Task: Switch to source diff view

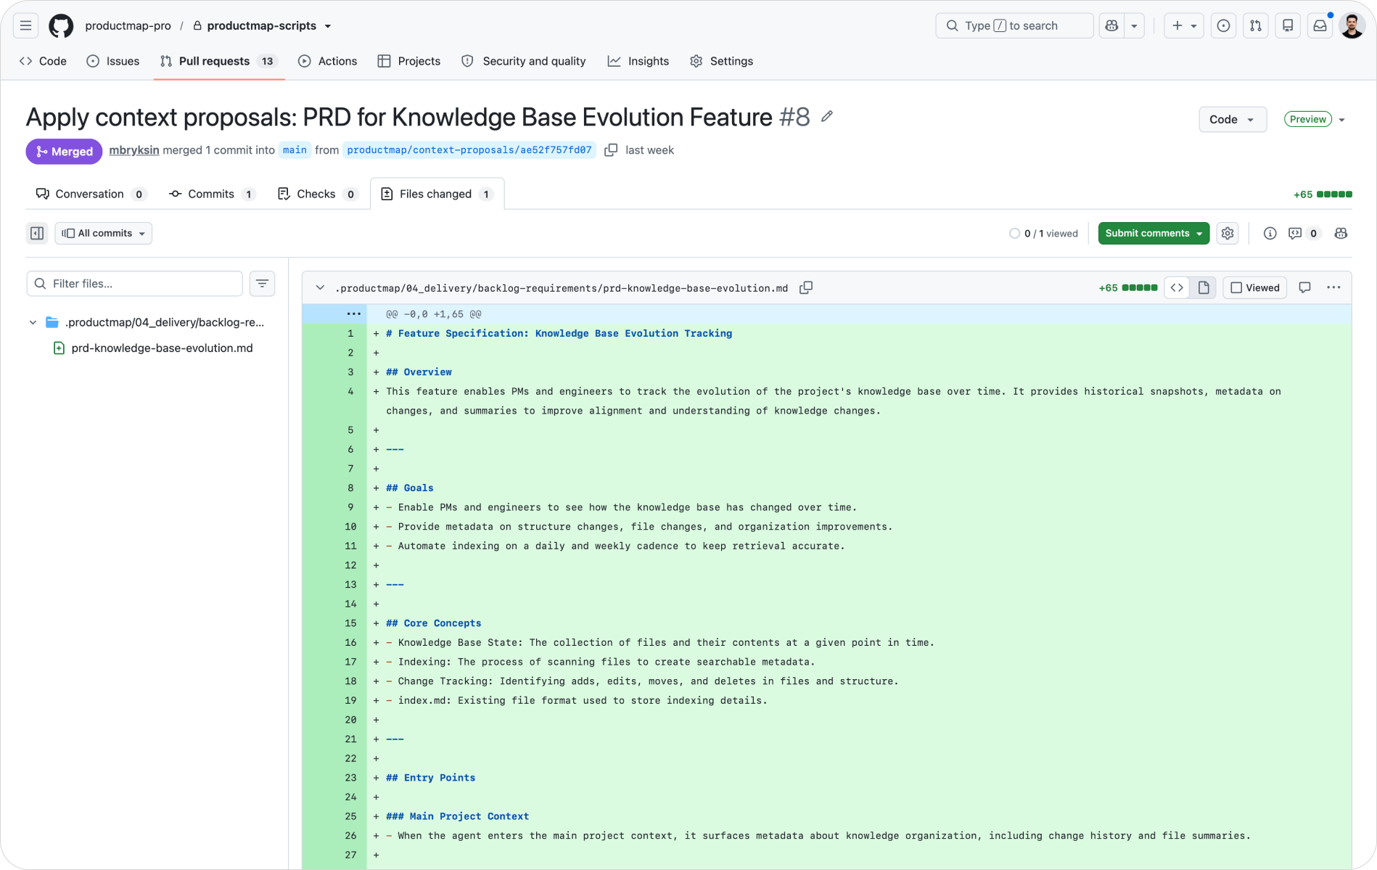Action: tap(1177, 288)
